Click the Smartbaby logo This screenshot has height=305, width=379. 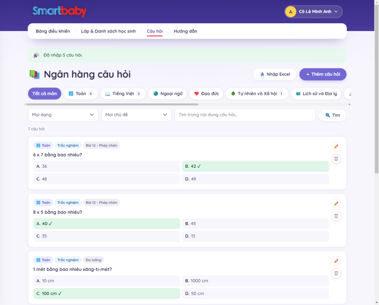pos(59,11)
